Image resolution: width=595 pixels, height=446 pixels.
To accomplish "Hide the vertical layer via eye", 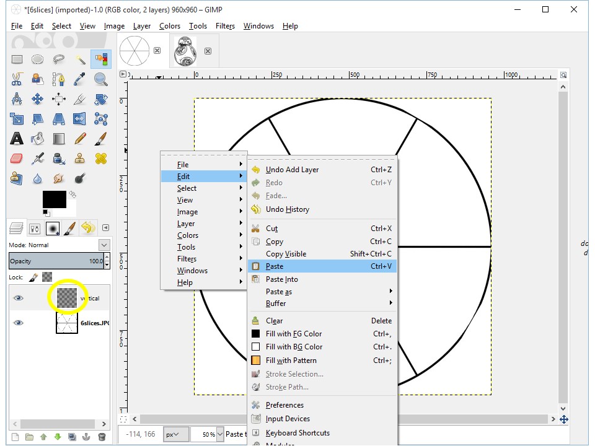I will (x=18, y=298).
